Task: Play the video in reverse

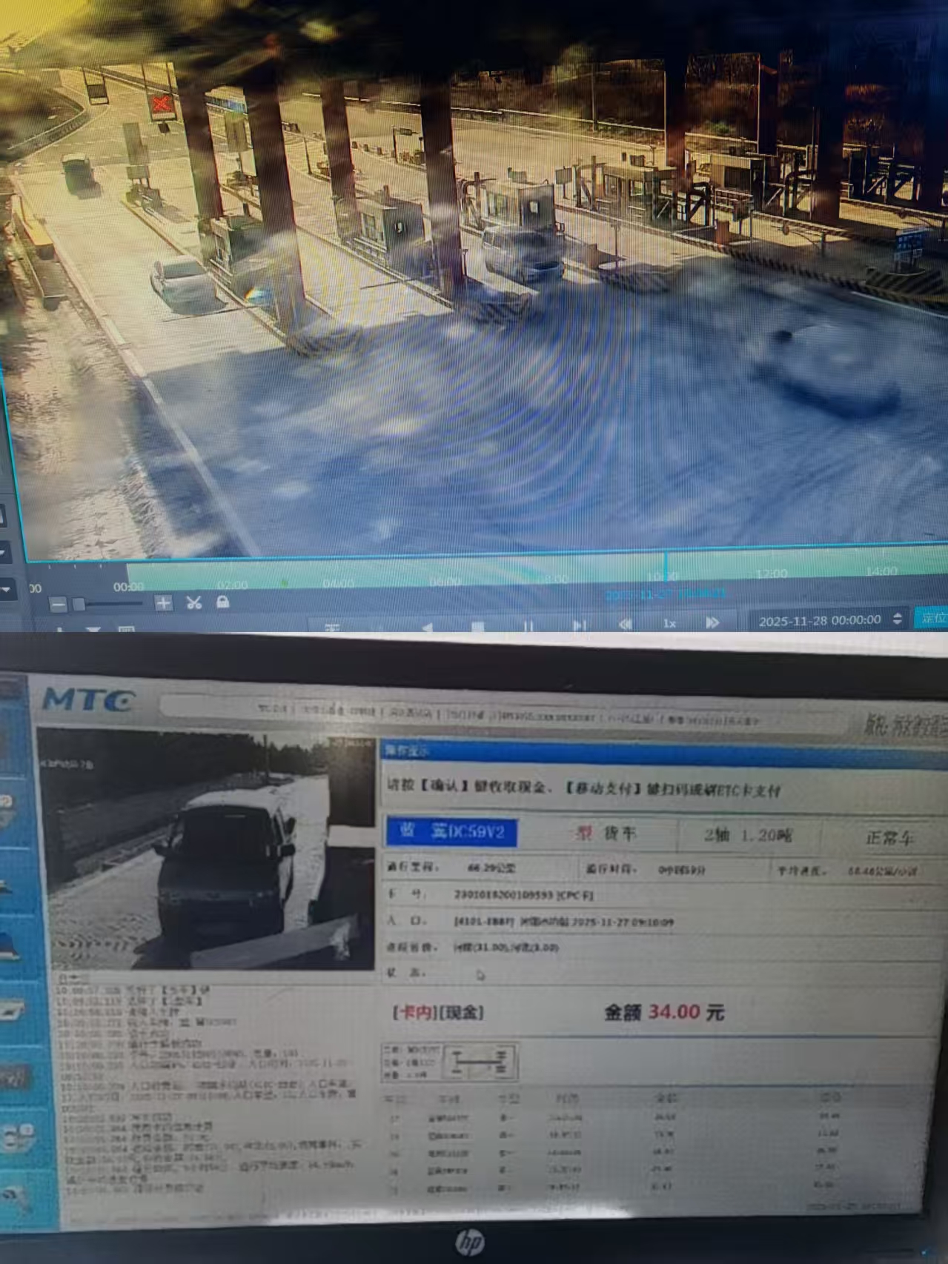Action: click(428, 628)
